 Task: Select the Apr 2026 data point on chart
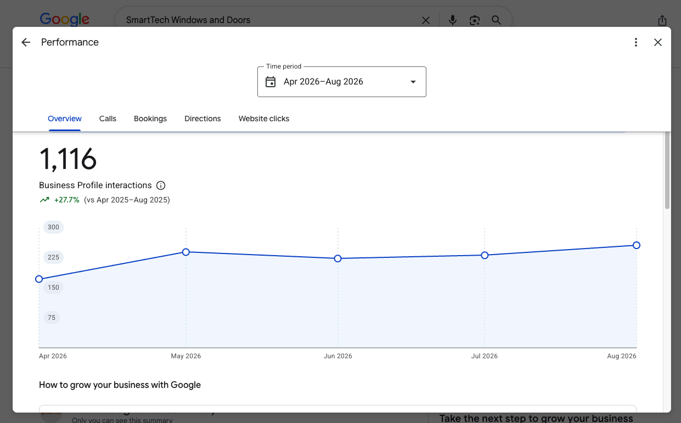(39, 279)
